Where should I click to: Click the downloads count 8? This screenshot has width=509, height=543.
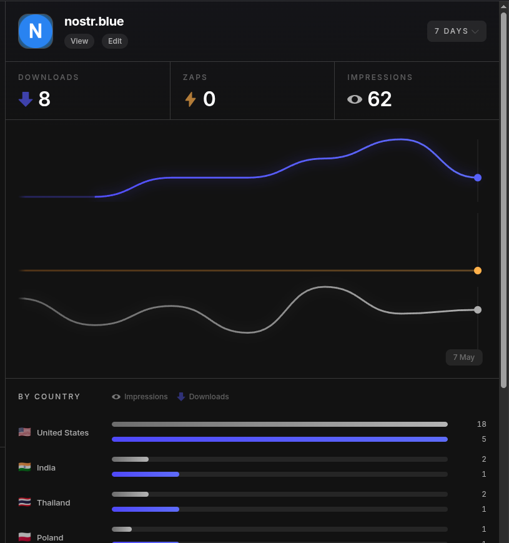[44, 99]
